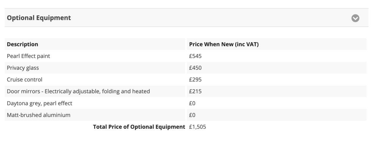Click the Optional Equipment title text
Image resolution: width=375 pixels, height=144 pixels.
(x=39, y=18)
